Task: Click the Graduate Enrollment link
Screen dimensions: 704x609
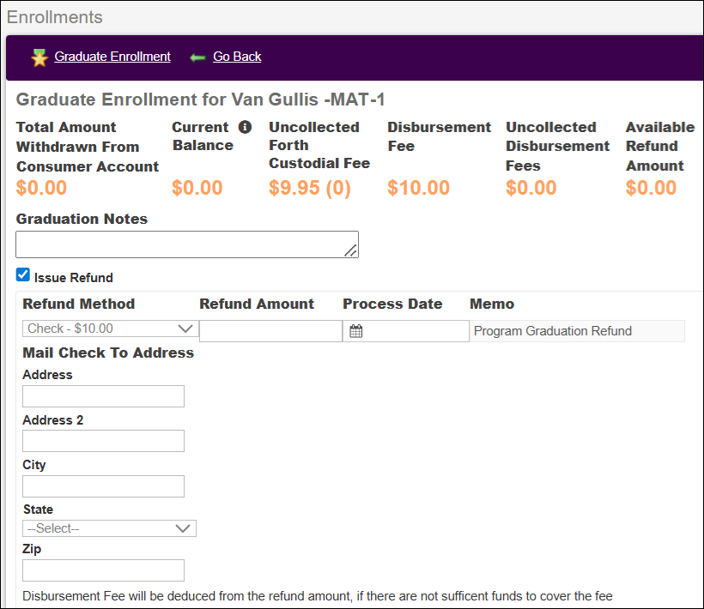Action: tap(112, 57)
